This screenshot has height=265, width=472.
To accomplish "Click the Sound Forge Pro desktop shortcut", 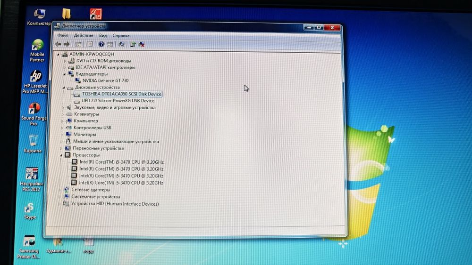I will [x=34, y=114].
